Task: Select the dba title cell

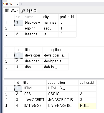Action: (33, 67)
